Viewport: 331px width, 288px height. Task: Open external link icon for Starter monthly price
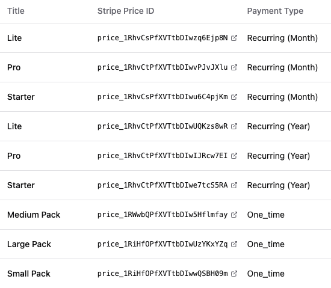tap(234, 97)
